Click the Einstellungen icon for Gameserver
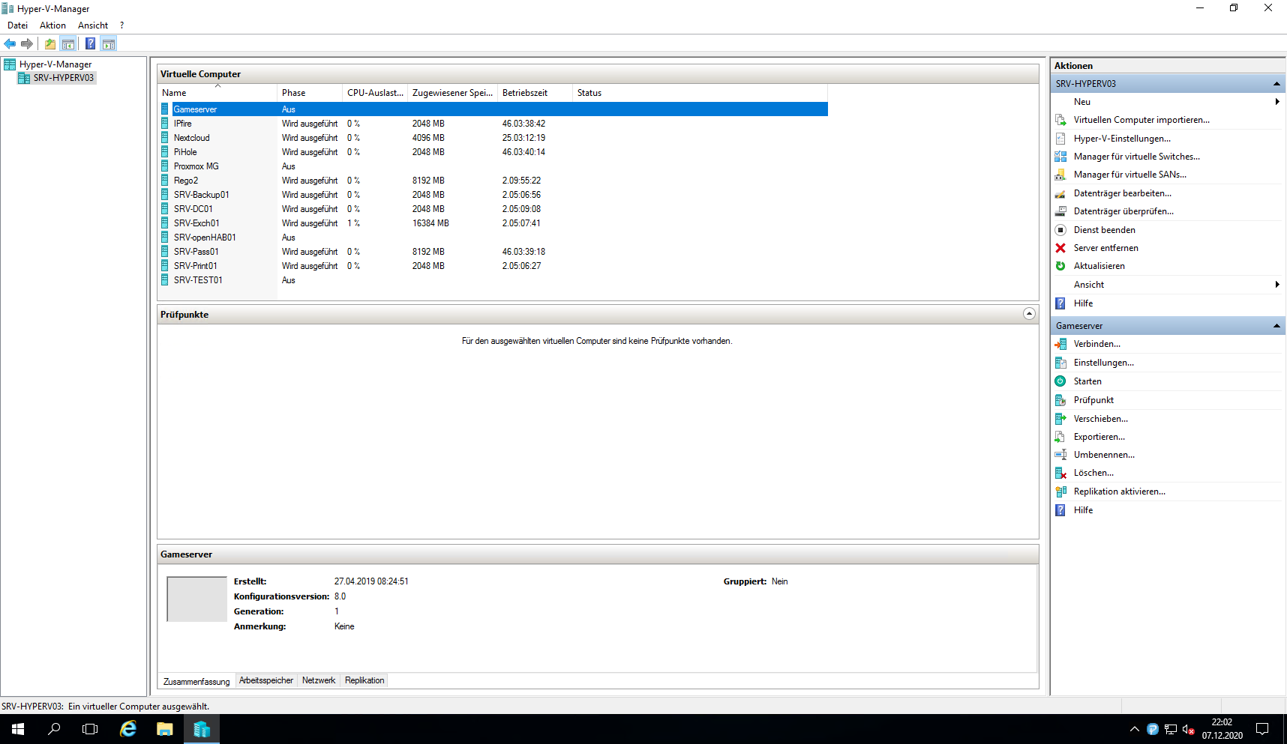1287x744 pixels. pyautogui.click(x=1060, y=363)
